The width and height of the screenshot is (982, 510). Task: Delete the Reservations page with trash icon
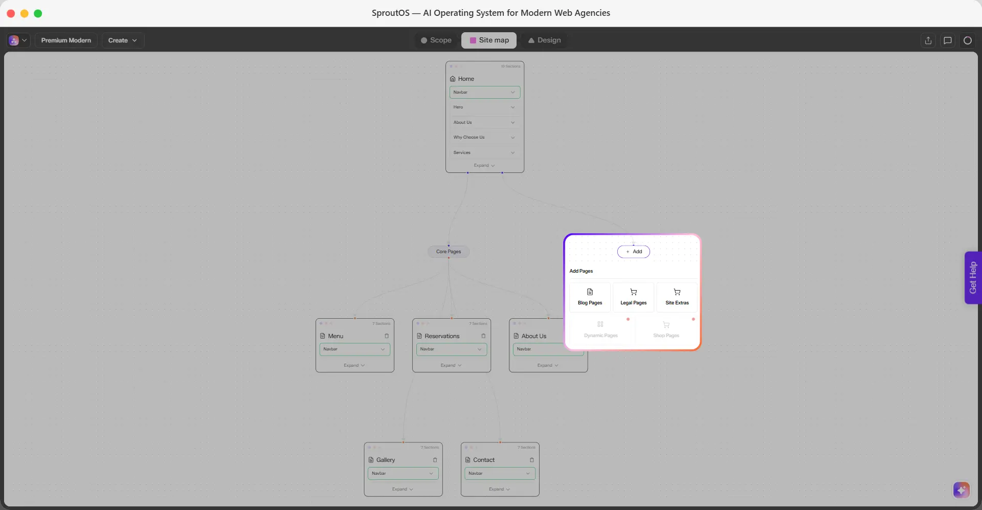click(x=483, y=336)
